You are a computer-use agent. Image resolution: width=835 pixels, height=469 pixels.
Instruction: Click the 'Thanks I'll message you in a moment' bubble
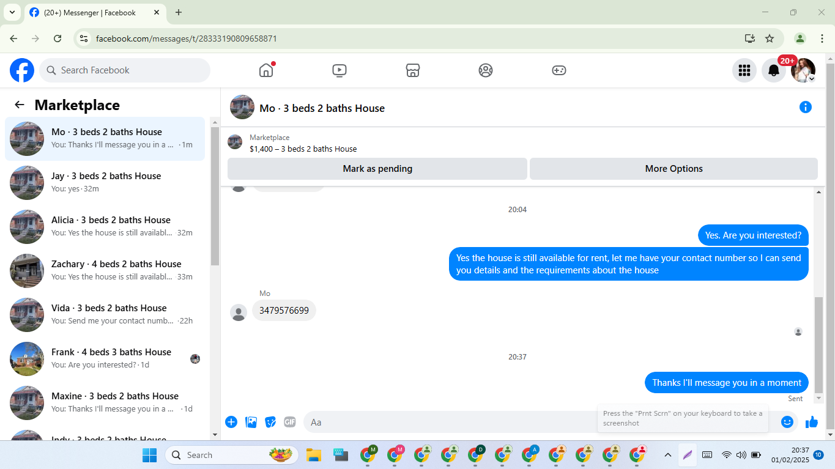pyautogui.click(x=727, y=383)
